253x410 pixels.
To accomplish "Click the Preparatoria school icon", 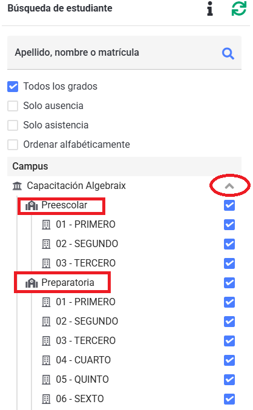I will 31,283.
